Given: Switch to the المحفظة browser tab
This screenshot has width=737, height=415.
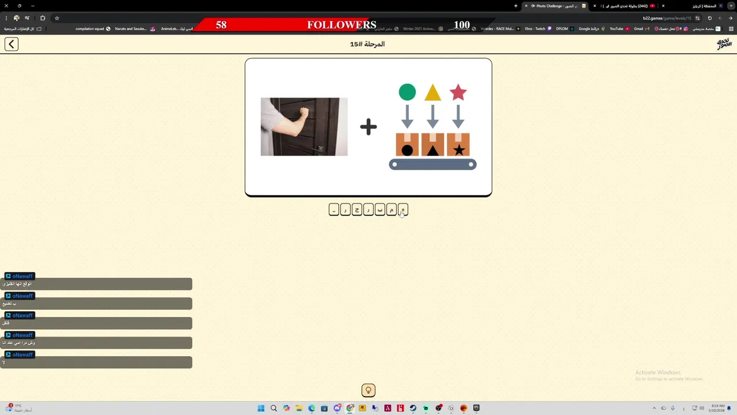Looking at the screenshot, I should coord(691,6).
